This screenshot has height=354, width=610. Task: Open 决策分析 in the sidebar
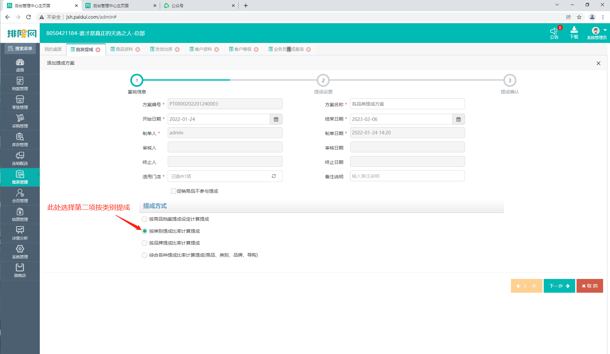(x=20, y=233)
